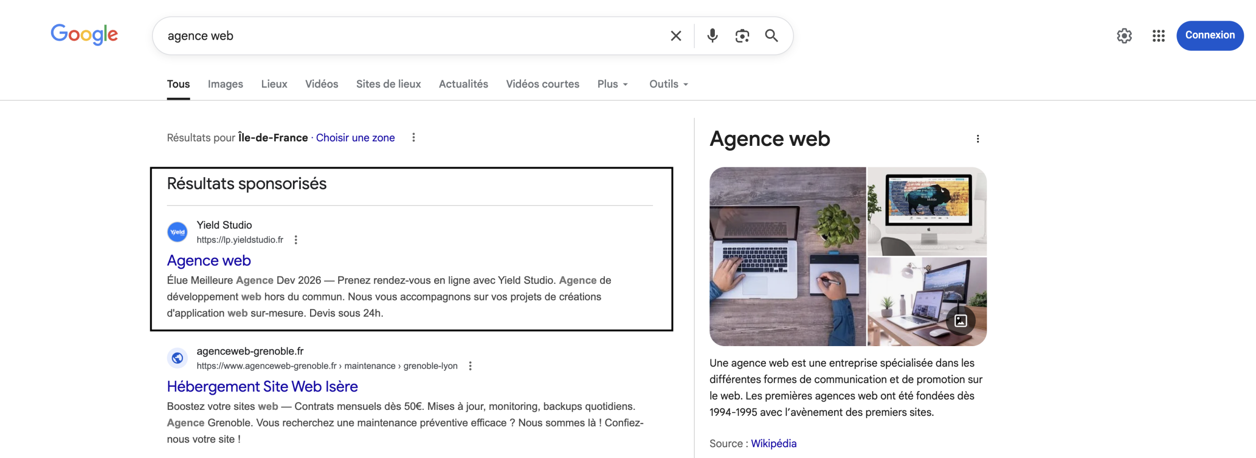Screen dimensions: 1256x458
Task: Click the Google logo
Action: point(84,35)
